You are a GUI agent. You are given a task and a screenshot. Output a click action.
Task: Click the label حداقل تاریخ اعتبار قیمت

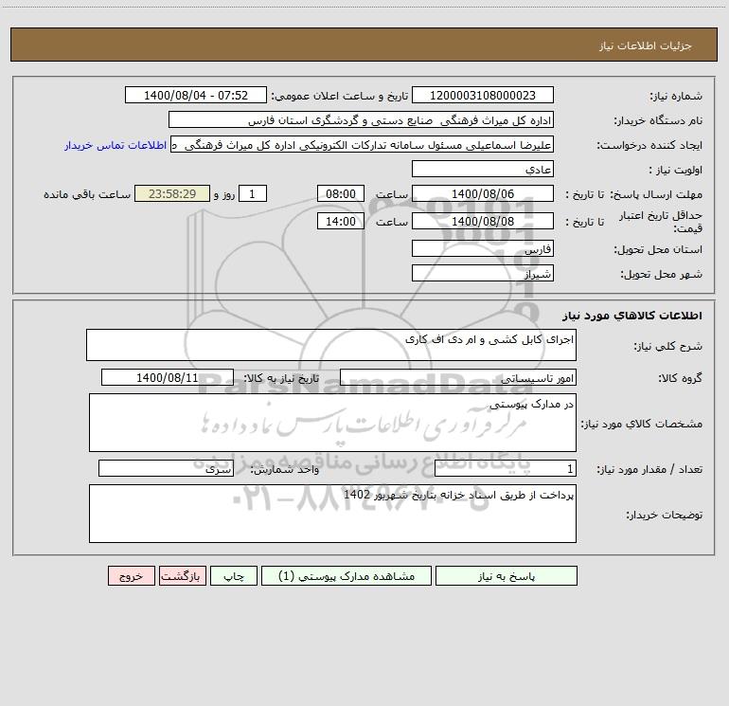[660, 222]
